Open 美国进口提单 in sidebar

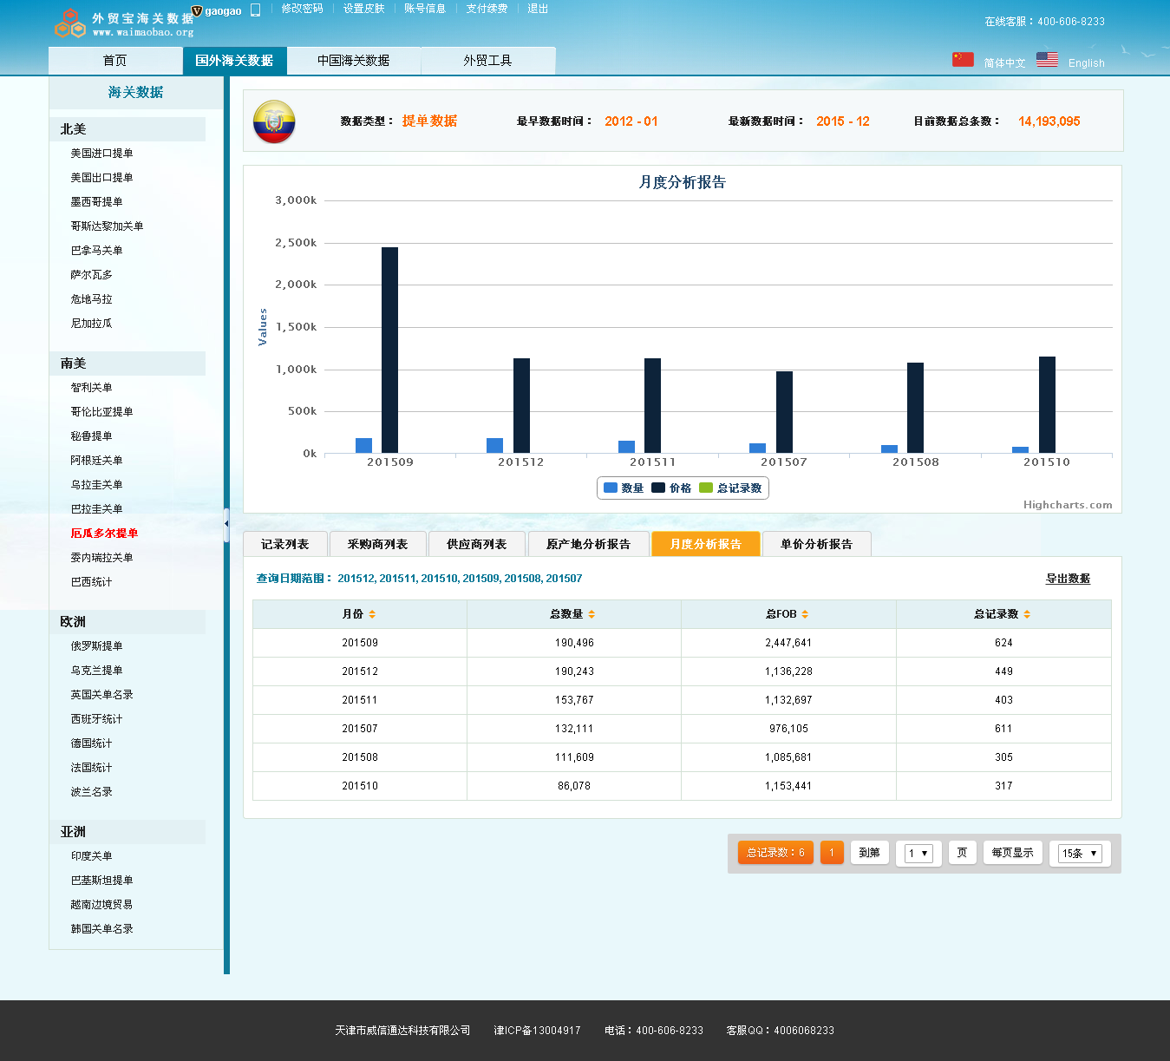pyautogui.click(x=101, y=154)
